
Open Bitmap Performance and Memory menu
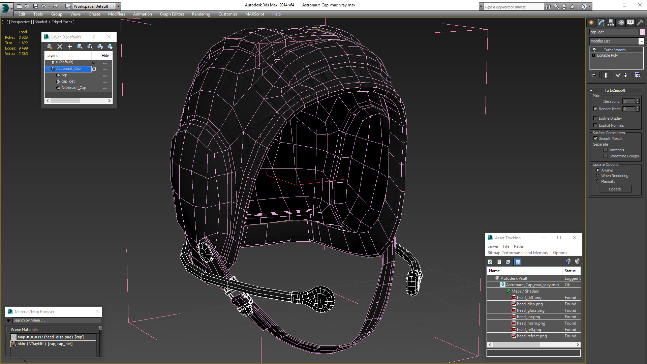click(518, 253)
